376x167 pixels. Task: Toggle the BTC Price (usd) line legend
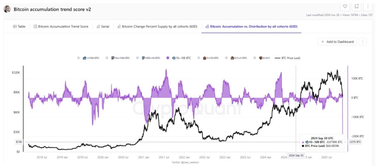[x=287, y=58]
